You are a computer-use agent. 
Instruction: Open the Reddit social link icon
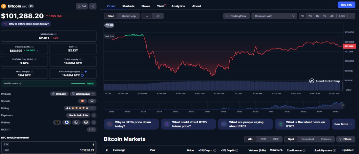[x=82, y=101]
